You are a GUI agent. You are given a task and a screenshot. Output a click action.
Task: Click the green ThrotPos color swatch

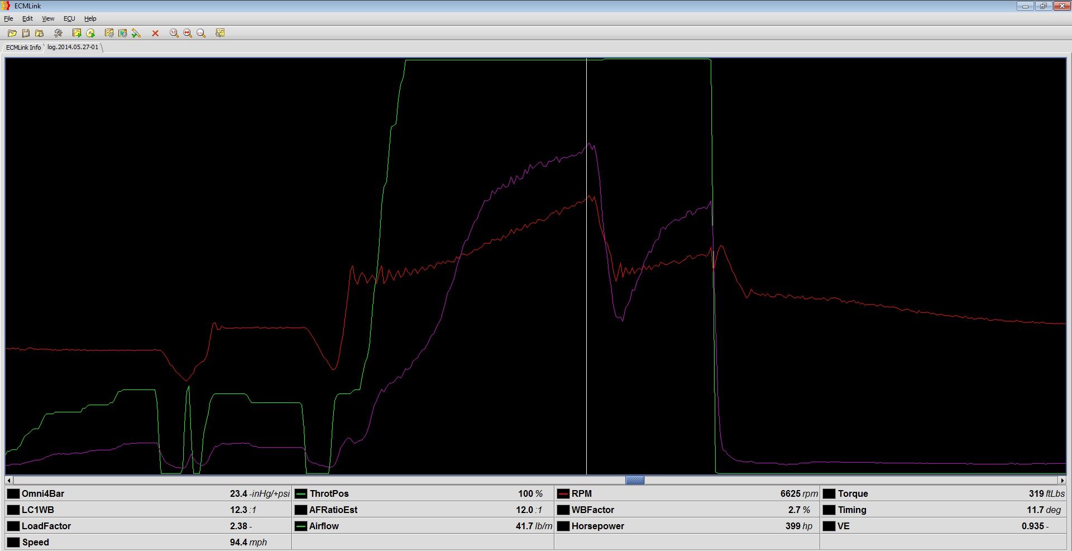[x=301, y=493]
